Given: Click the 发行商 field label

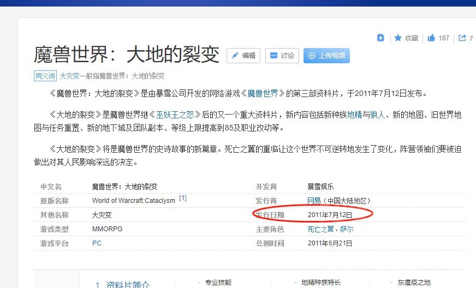Looking at the screenshot, I should 266,201.
